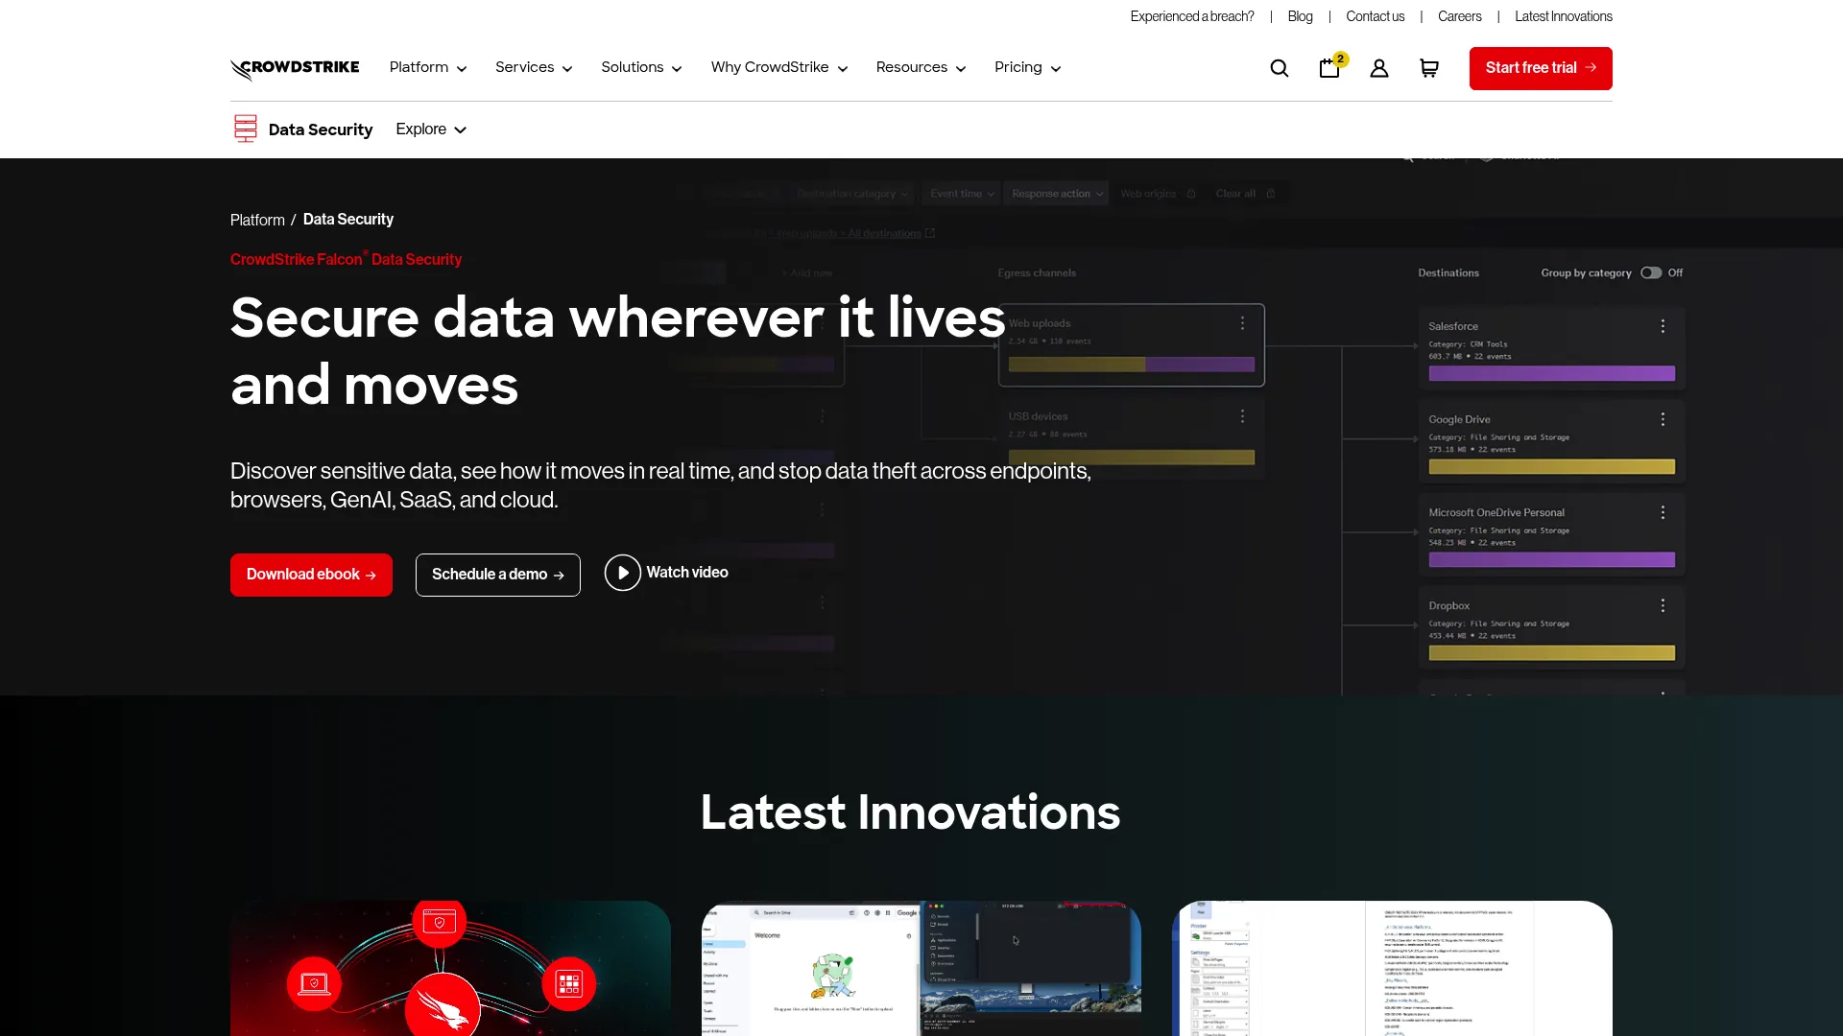Image resolution: width=1843 pixels, height=1036 pixels.
Task: Open the Event time filter dropdown
Action: [x=962, y=194]
